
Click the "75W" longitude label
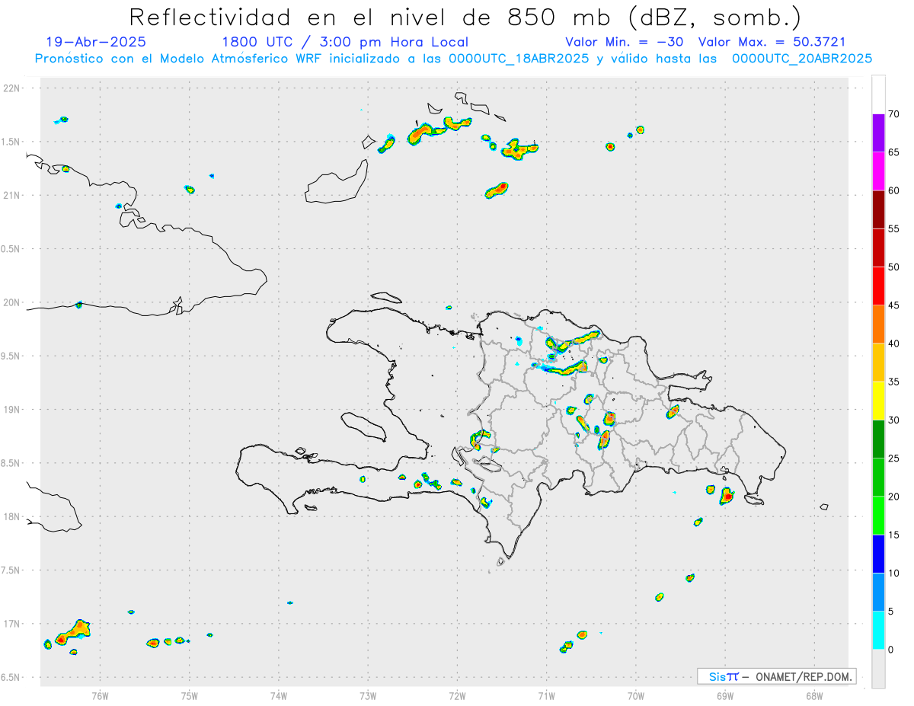189,696
